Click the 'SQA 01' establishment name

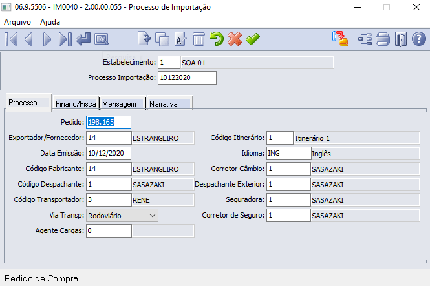[193, 63]
